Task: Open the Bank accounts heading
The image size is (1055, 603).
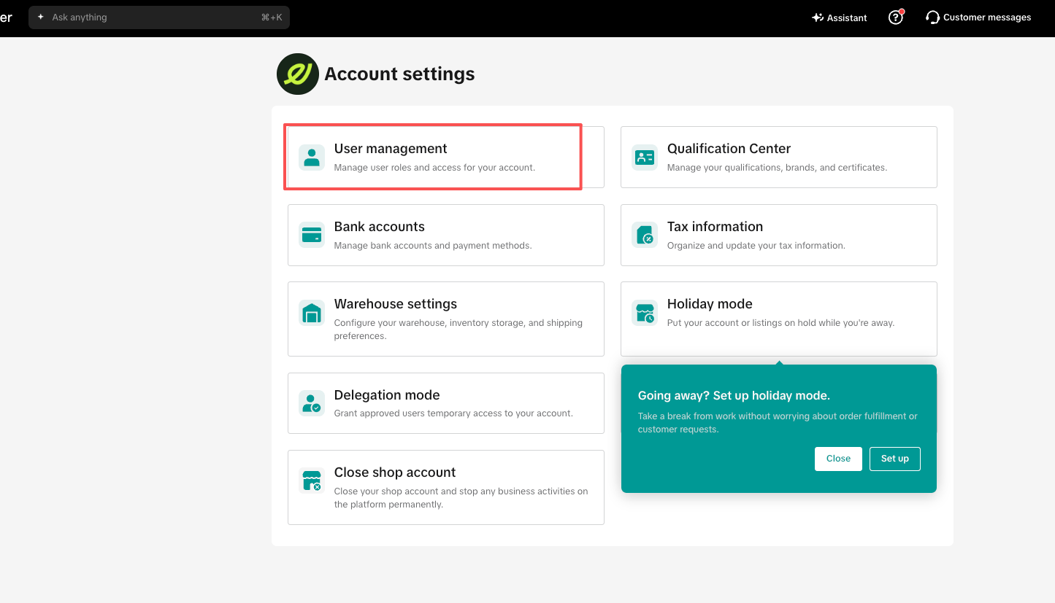Action: (379, 227)
